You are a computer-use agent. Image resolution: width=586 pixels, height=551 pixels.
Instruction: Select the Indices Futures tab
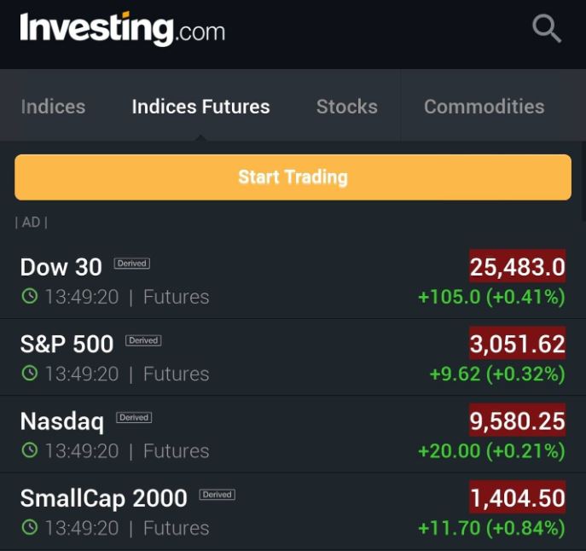tap(200, 107)
